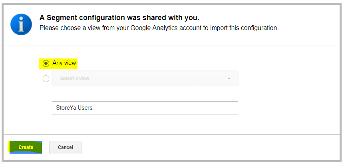Screen dimensions: 344x165
Task: Click the letter "i" inside the info circle
Action: (22, 23)
